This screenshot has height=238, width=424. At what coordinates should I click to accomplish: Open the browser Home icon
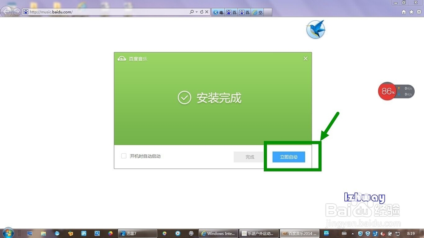coord(404,12)
